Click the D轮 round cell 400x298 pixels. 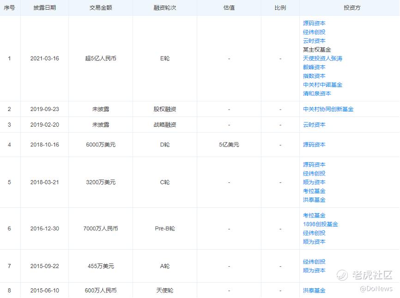pos(165,145)
